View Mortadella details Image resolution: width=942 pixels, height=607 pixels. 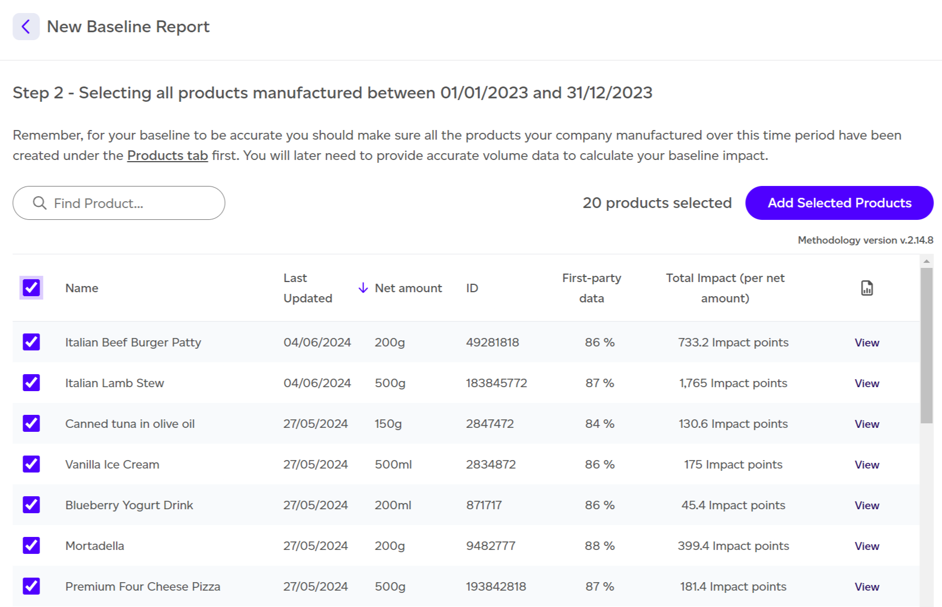tap(867, 546)
